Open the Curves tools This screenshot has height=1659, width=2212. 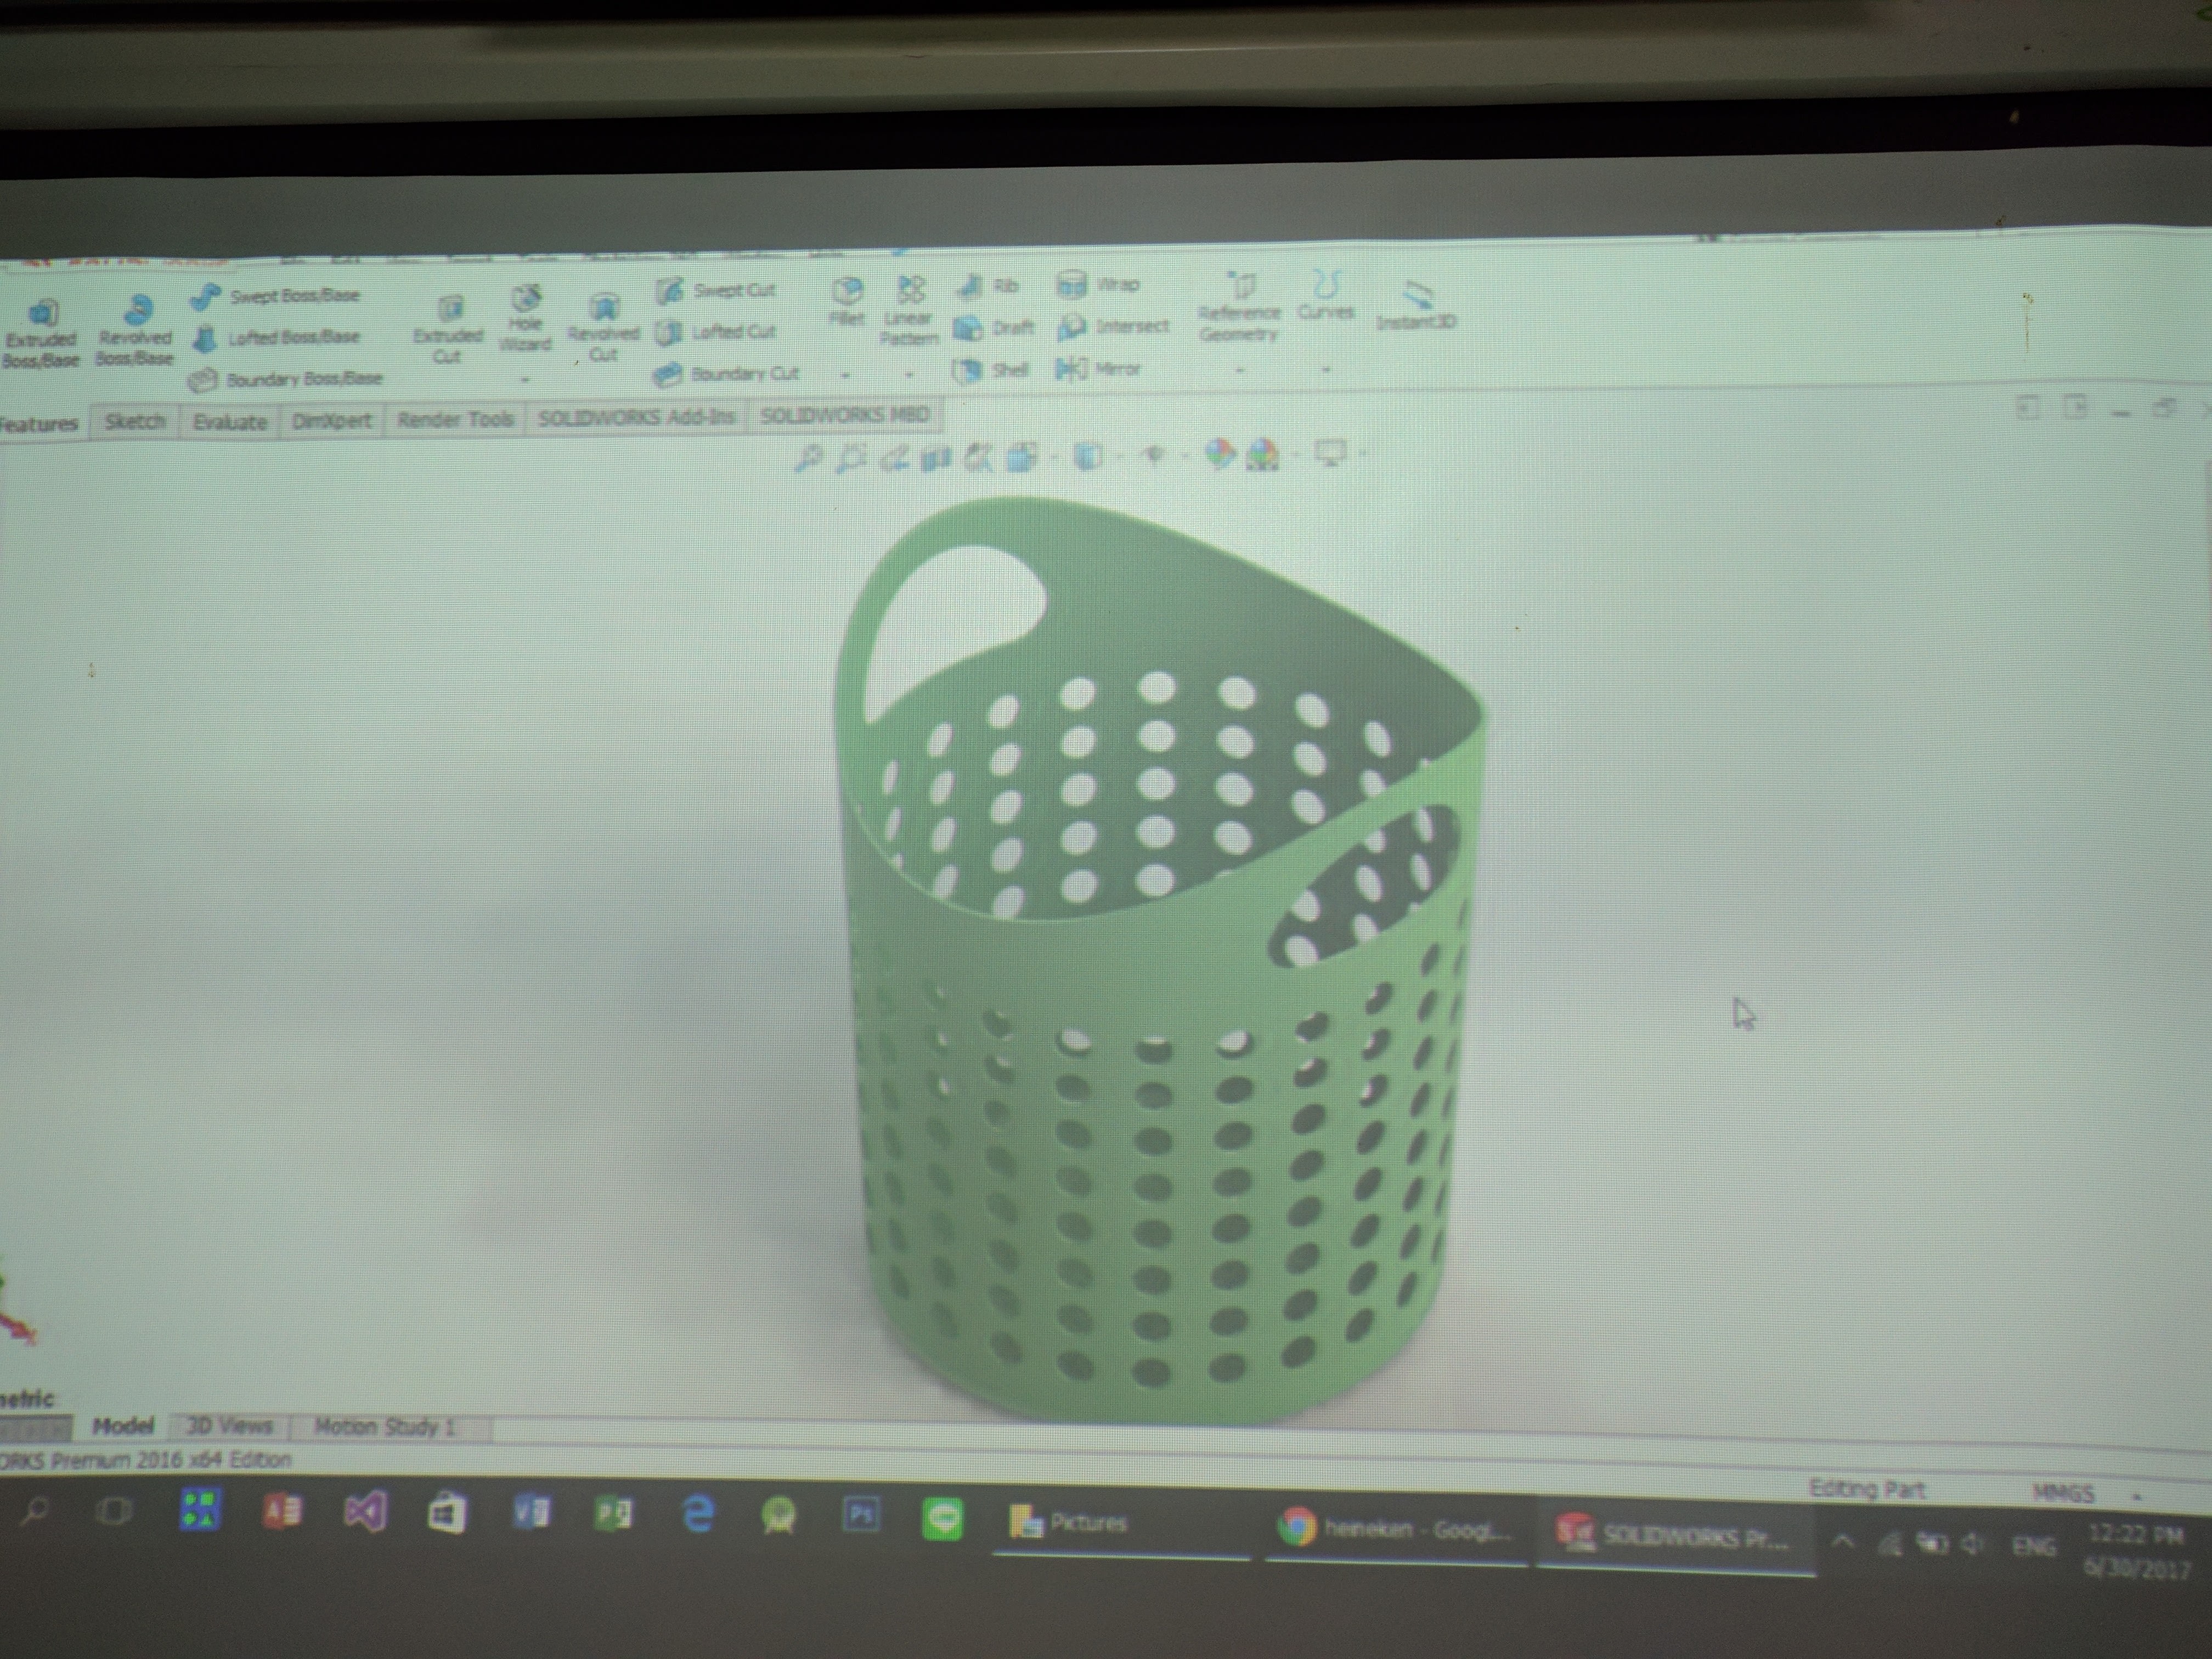(x=1326, y=296)
